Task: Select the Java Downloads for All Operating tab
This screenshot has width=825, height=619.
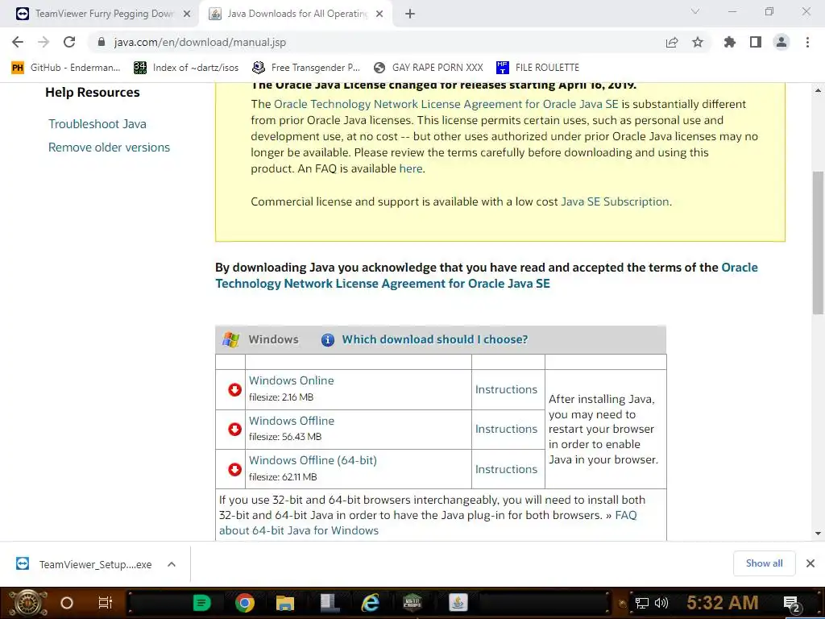Action: click(297, 14)
